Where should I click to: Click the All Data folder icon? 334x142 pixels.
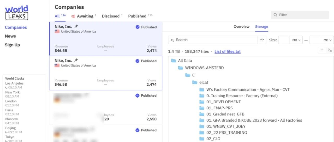point(174,61)
